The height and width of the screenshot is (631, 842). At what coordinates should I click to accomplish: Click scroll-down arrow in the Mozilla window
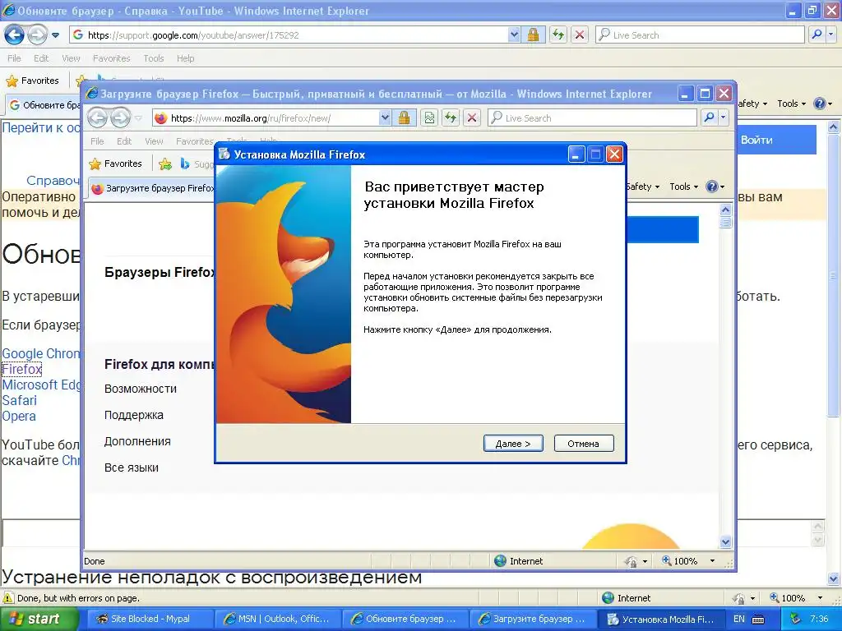tap(725, 542)
